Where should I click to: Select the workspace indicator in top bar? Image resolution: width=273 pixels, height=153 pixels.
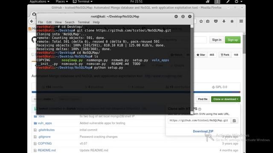point(217,2)
